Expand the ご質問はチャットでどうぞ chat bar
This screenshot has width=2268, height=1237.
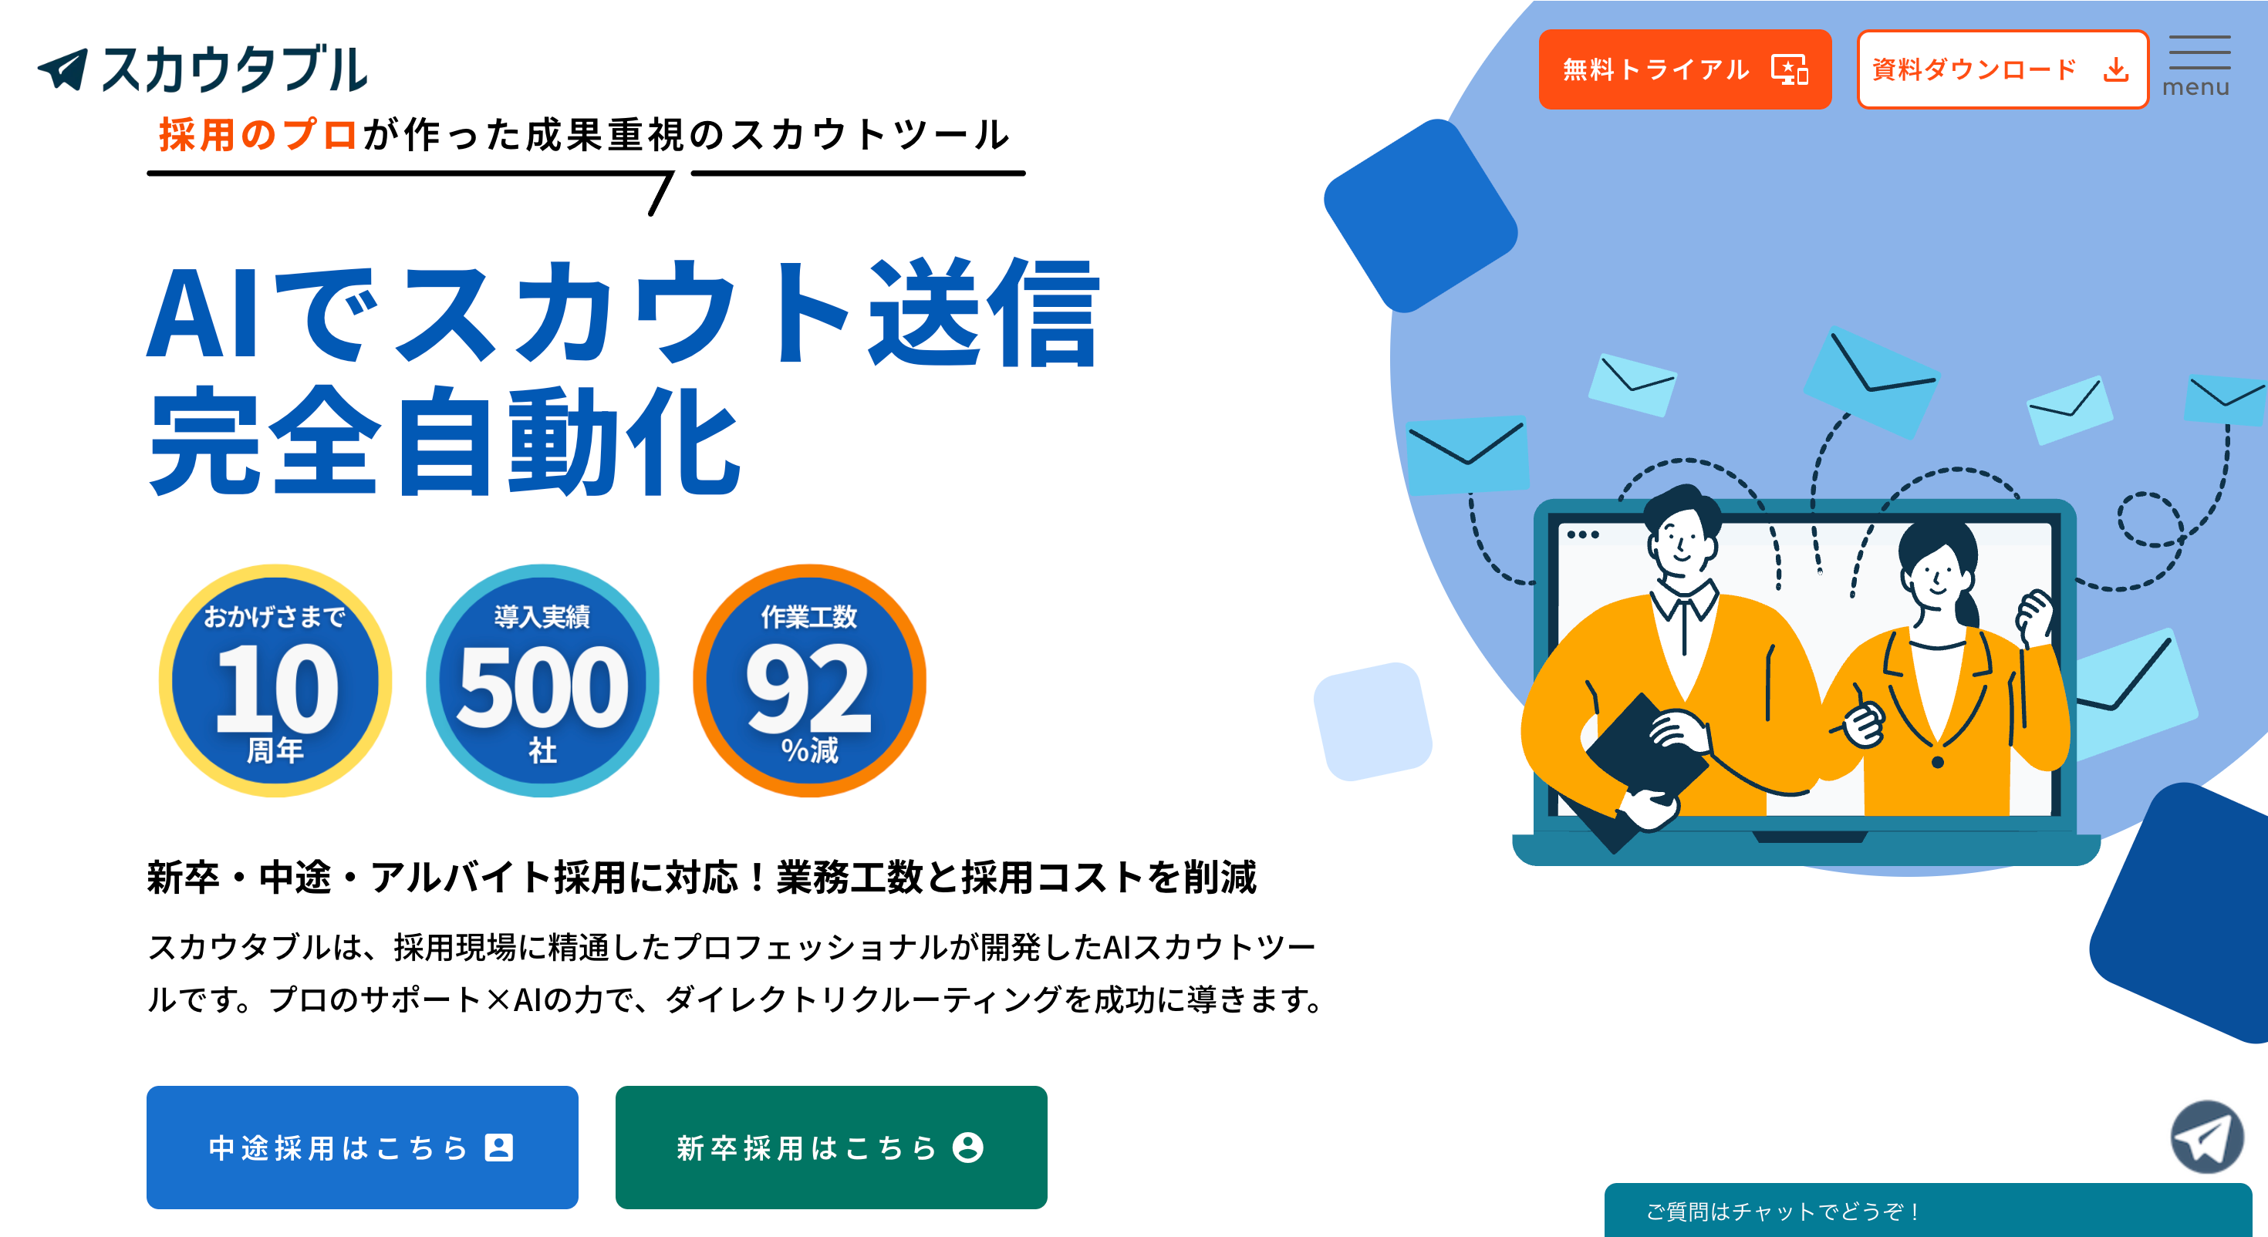pyautogui.click(x=1928, y=1211)
